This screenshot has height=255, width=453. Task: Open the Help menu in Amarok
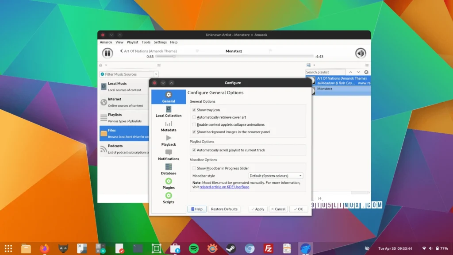tap(173, 42)
